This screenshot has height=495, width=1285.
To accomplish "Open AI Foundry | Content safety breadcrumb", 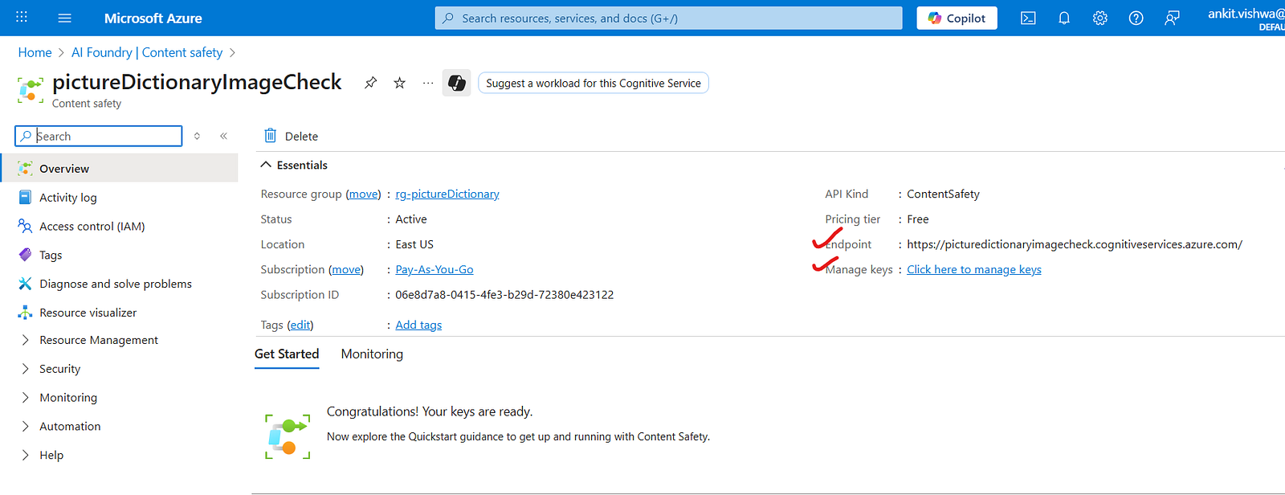I will [x=147, y=52].
